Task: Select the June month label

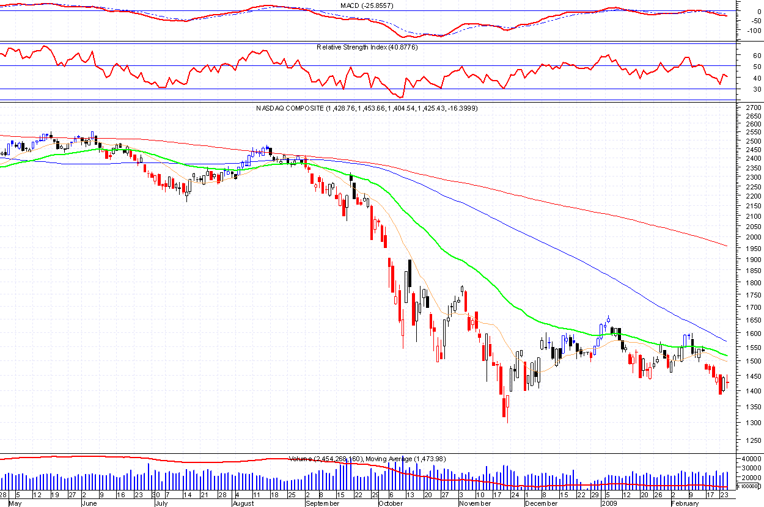Action: click(x=90, y=503)
